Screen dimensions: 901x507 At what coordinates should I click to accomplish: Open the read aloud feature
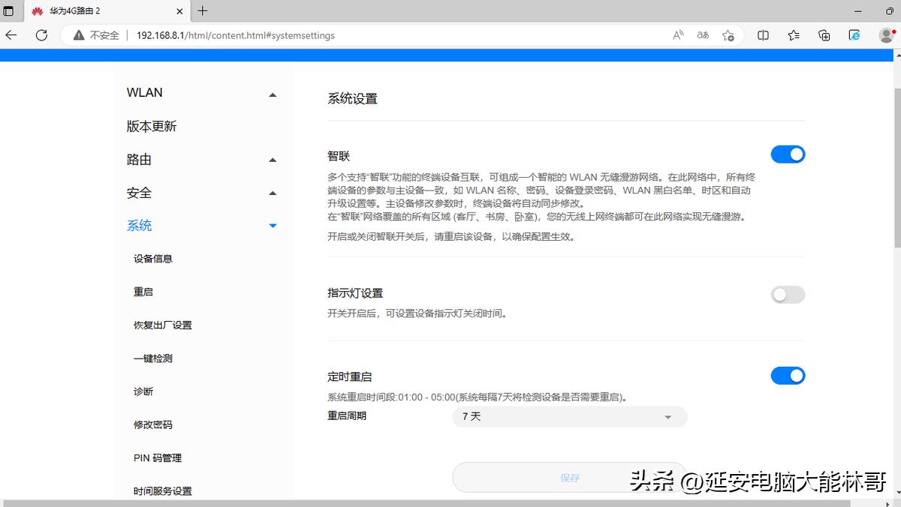678,35
